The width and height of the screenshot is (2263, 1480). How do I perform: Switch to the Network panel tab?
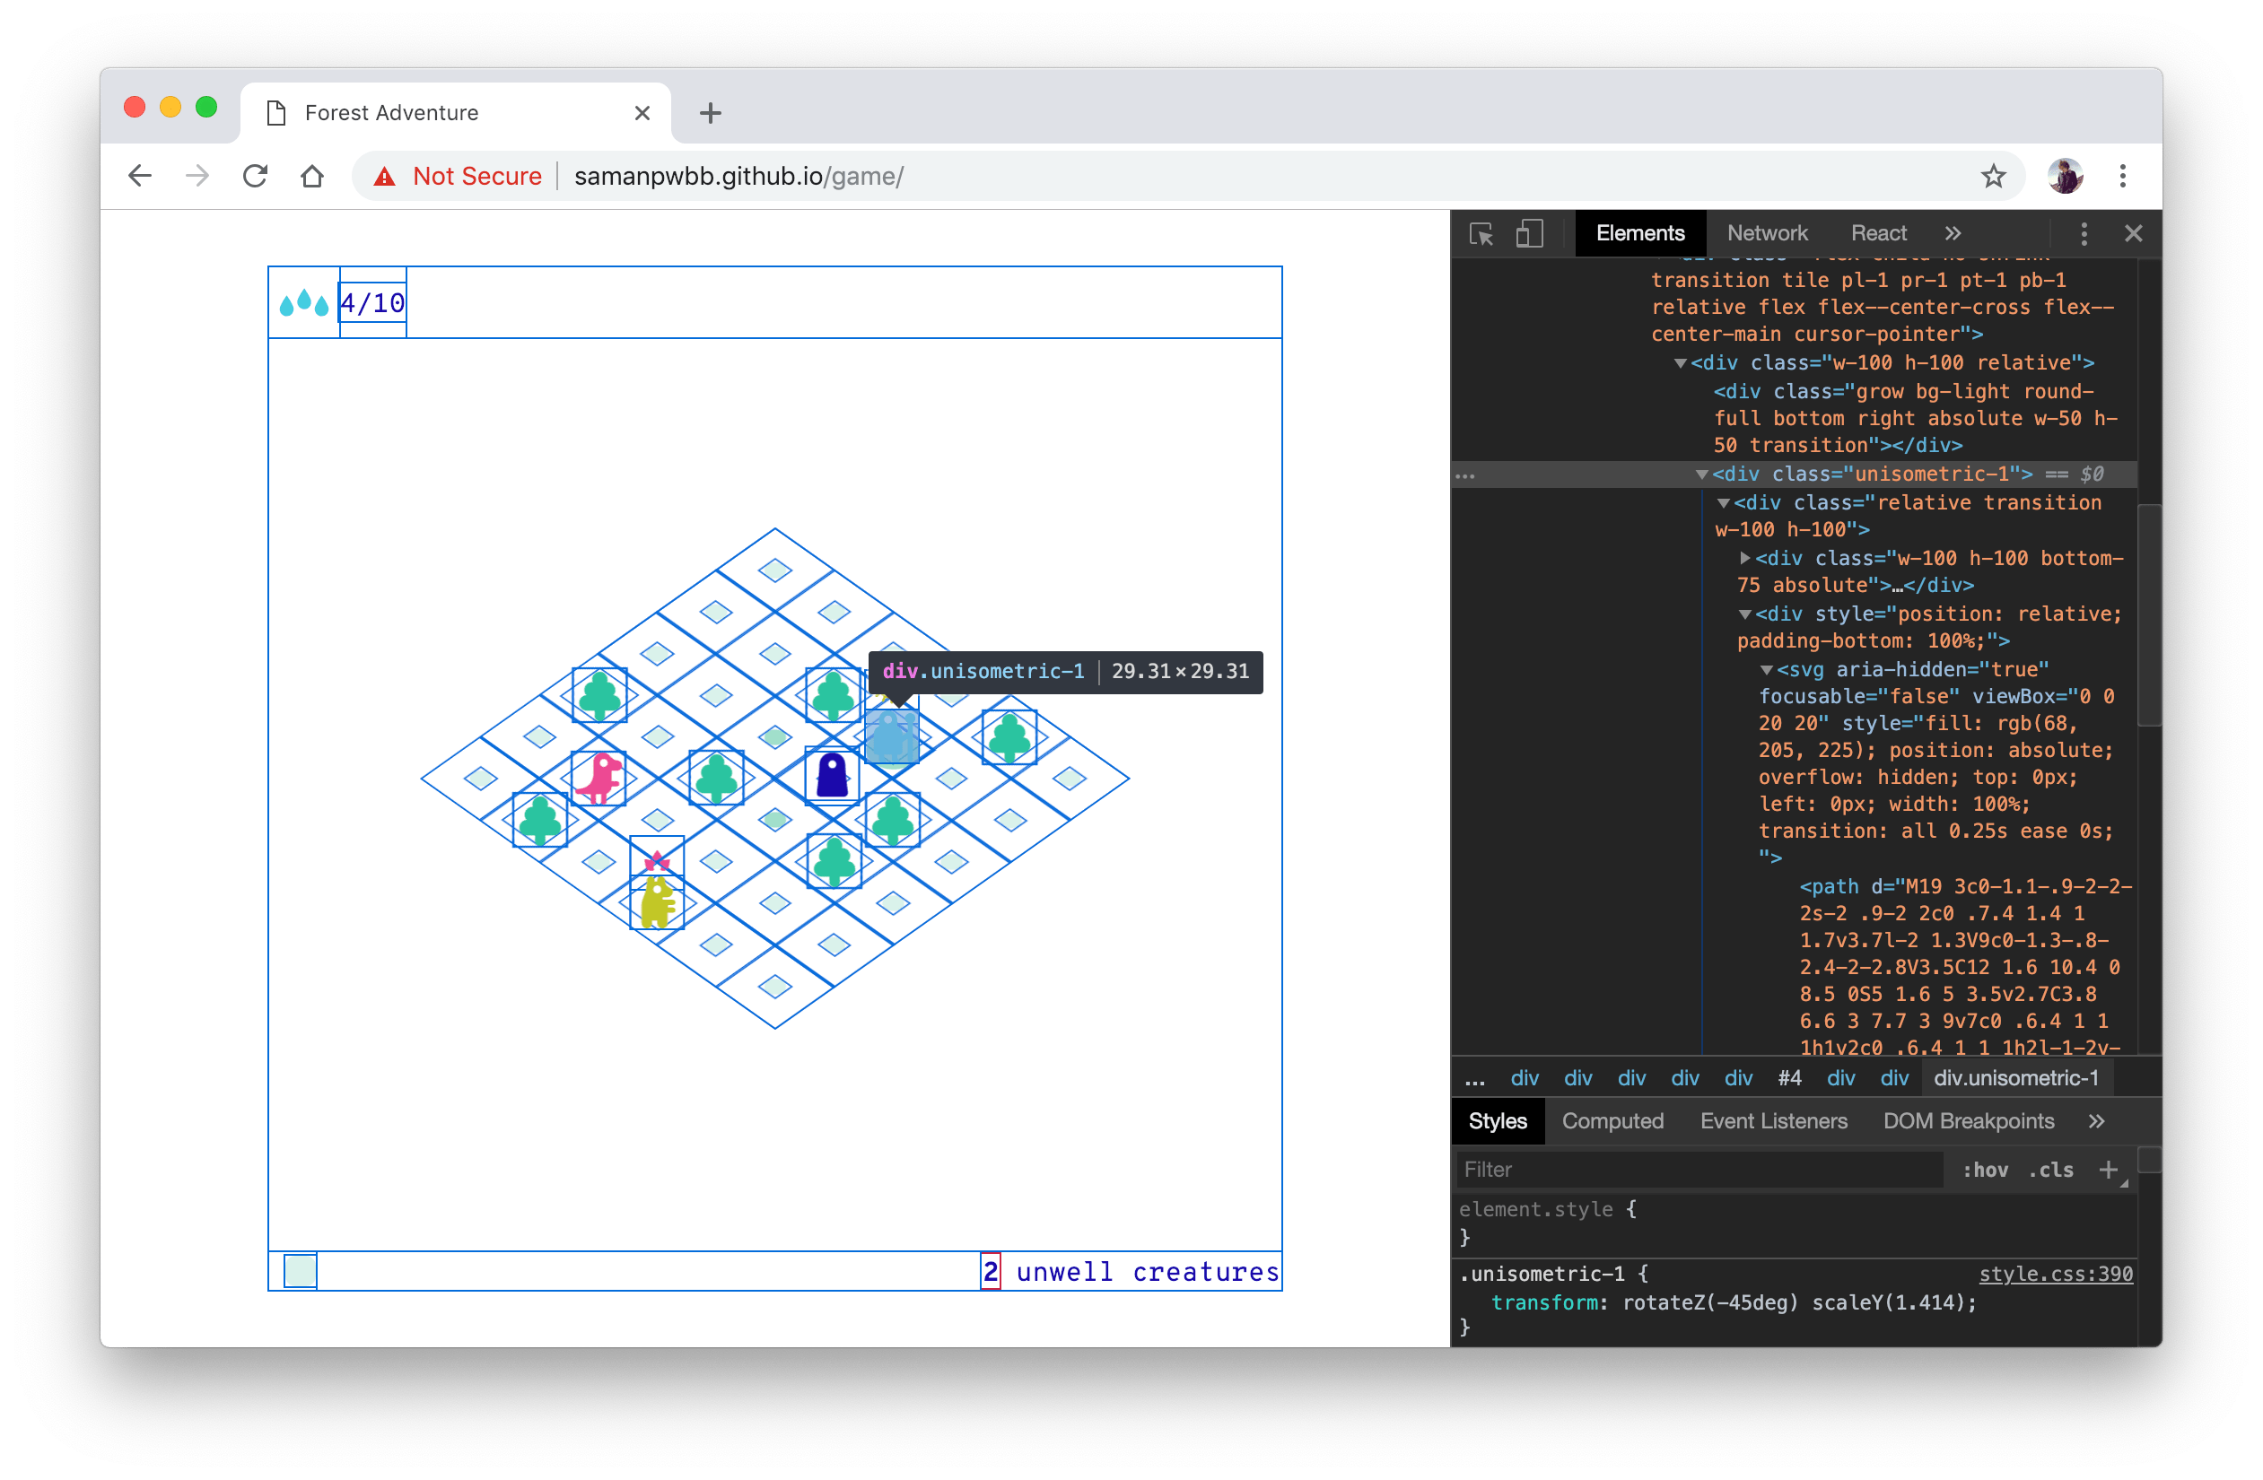pos(1767,234)
